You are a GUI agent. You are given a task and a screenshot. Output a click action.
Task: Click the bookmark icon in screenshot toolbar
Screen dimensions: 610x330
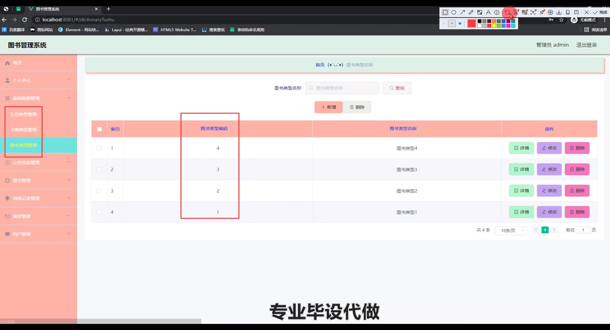point(576,12)
